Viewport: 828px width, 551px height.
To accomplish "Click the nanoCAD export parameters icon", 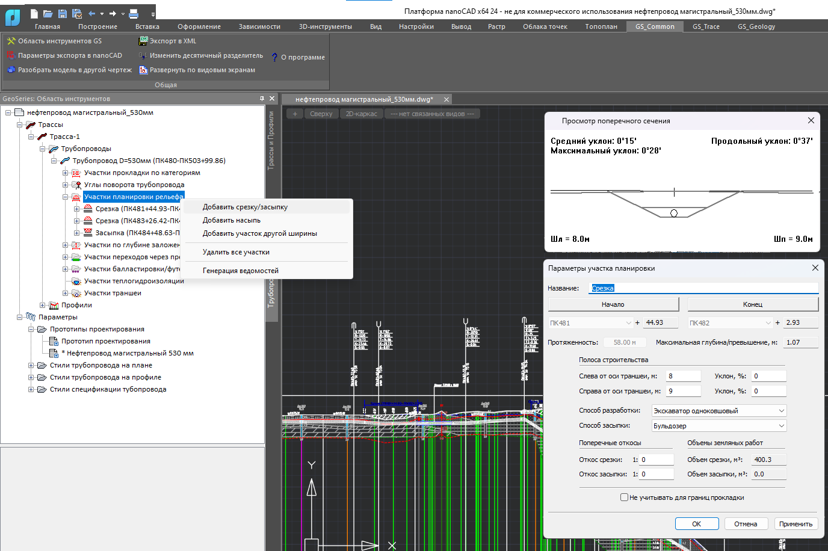I will tap(11, 55).
